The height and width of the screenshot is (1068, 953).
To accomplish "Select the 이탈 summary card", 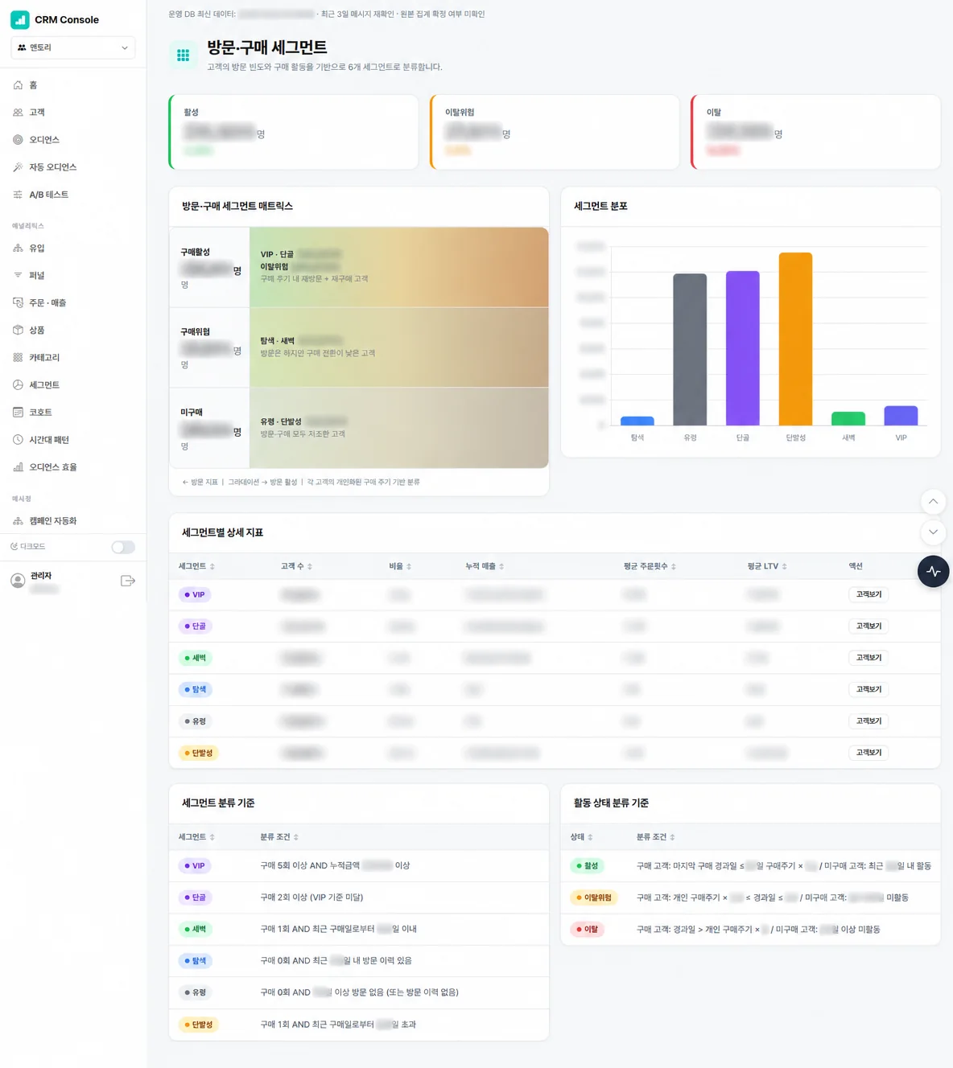I will 815,132.
